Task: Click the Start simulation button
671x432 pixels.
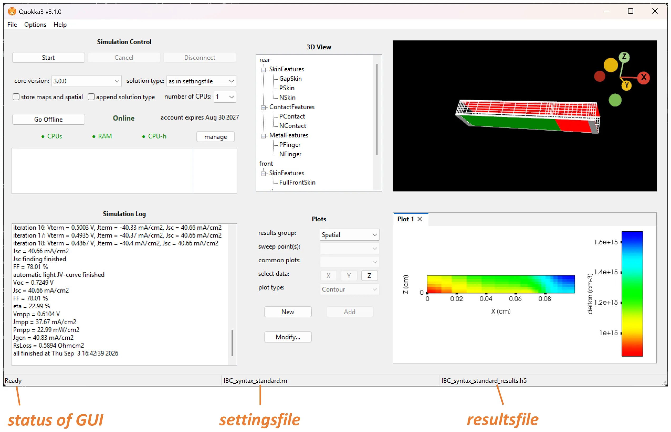Action: [48, 58]
